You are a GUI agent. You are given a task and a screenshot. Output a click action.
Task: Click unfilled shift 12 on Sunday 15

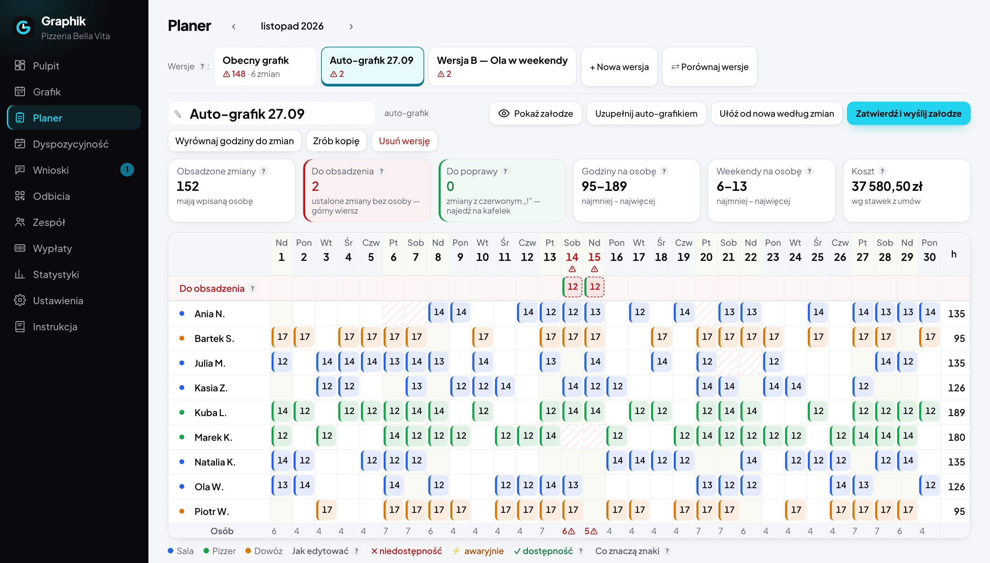point(594,287)
